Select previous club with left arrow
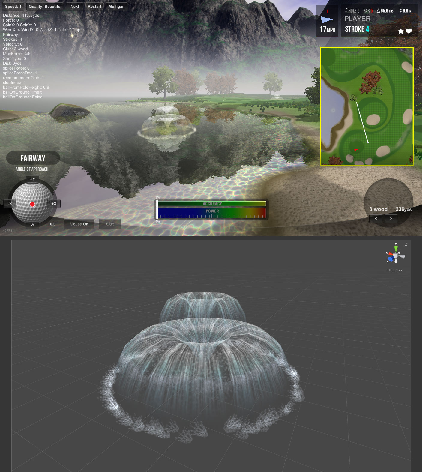The image size is (422, 472). pyautogui.click(x=376, y=219)
